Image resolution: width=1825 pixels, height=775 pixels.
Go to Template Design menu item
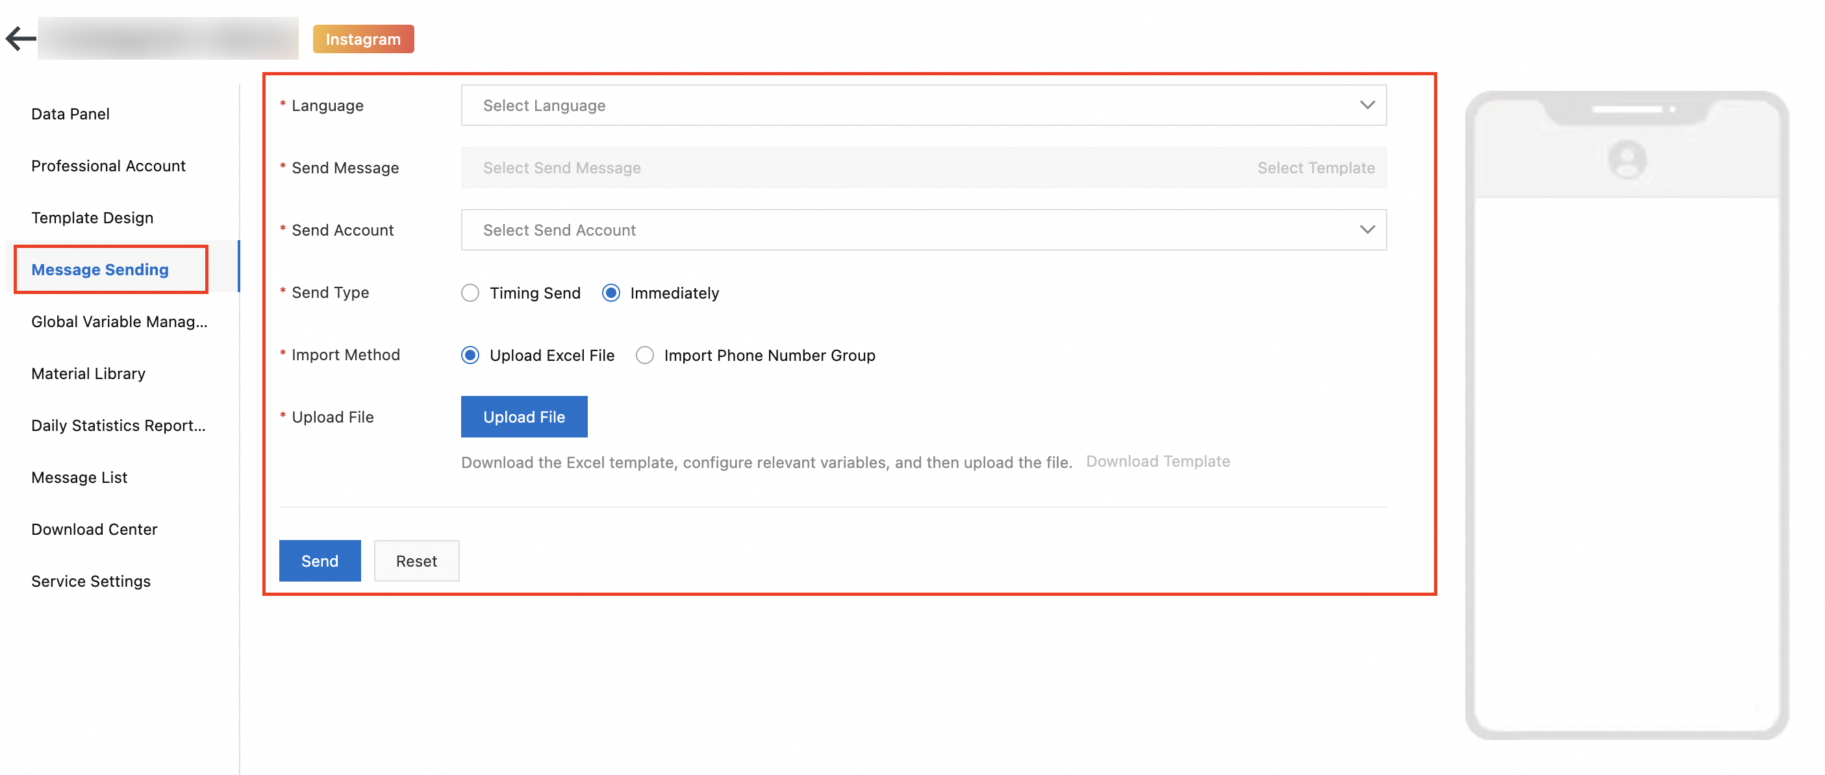(92, 218)
